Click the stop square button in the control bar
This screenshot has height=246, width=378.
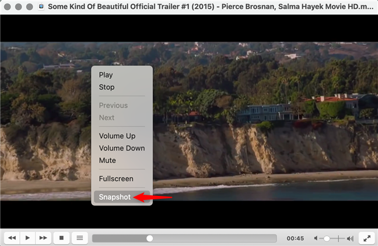tap(61, 238)
